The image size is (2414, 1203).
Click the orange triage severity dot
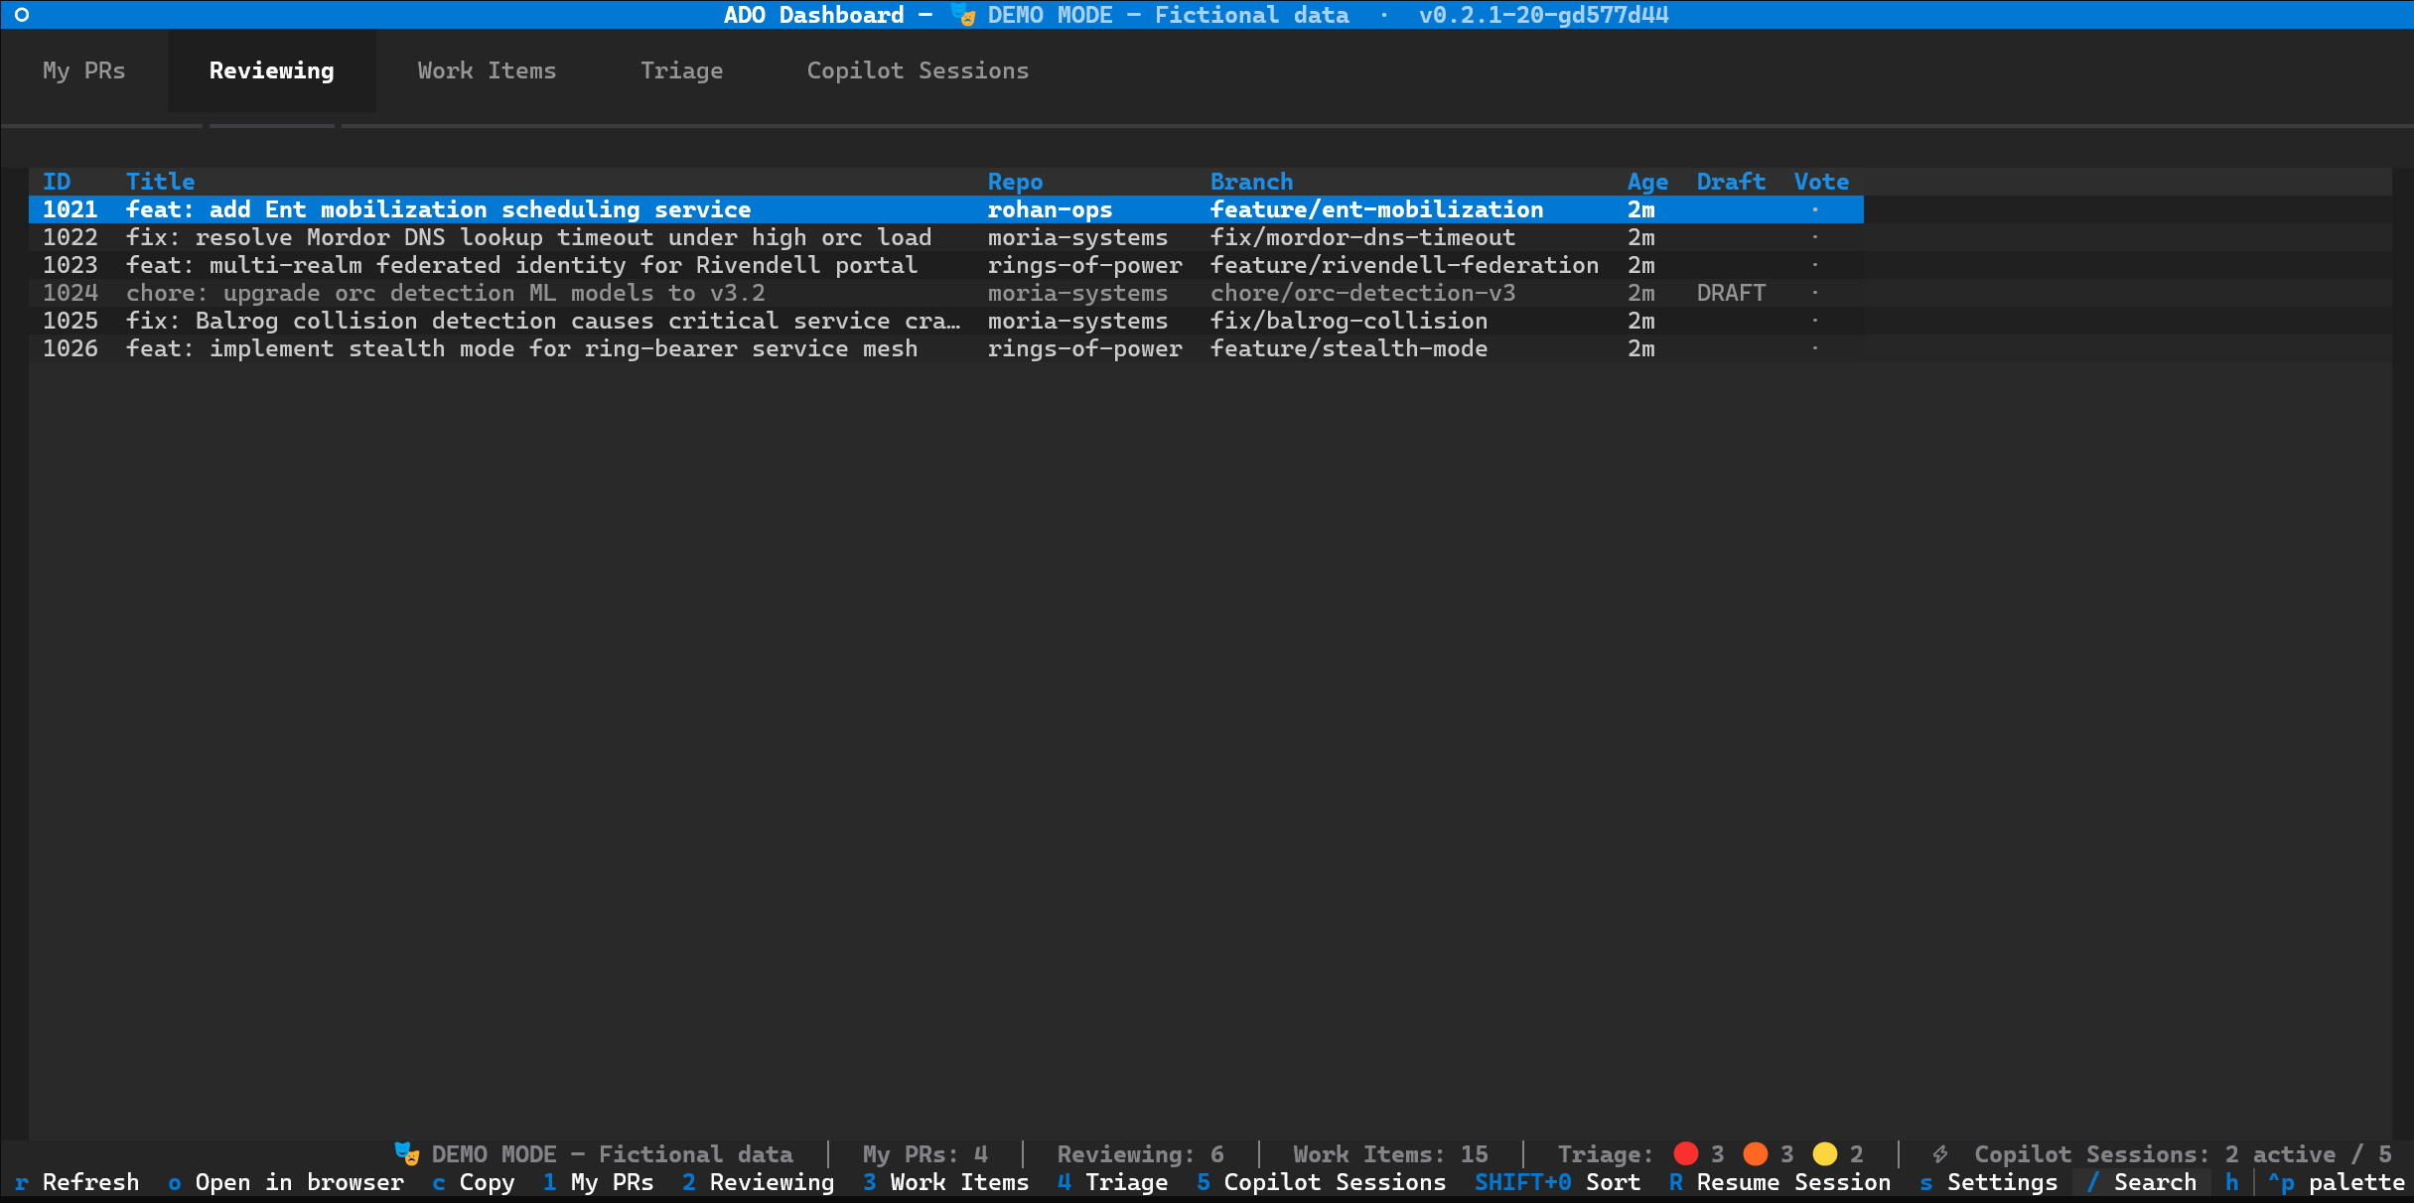click(x=1755, y=1153)
